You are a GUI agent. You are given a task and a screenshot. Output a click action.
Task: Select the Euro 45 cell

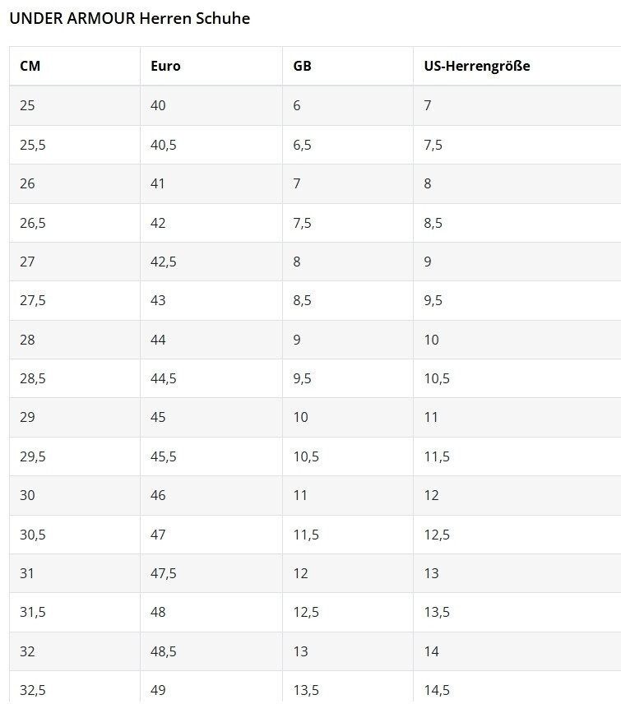(159, 417)
